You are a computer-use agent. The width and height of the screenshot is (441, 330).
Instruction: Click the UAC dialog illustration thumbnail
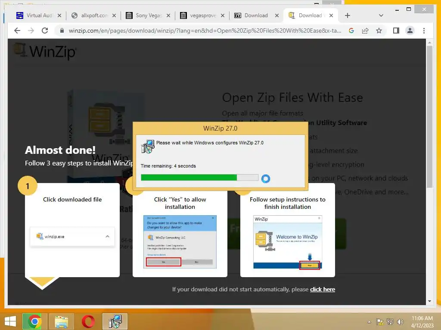coord(180,242)
